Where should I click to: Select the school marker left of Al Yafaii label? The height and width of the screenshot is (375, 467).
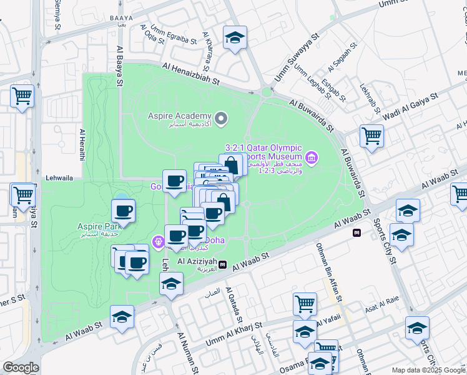(305, 332)
